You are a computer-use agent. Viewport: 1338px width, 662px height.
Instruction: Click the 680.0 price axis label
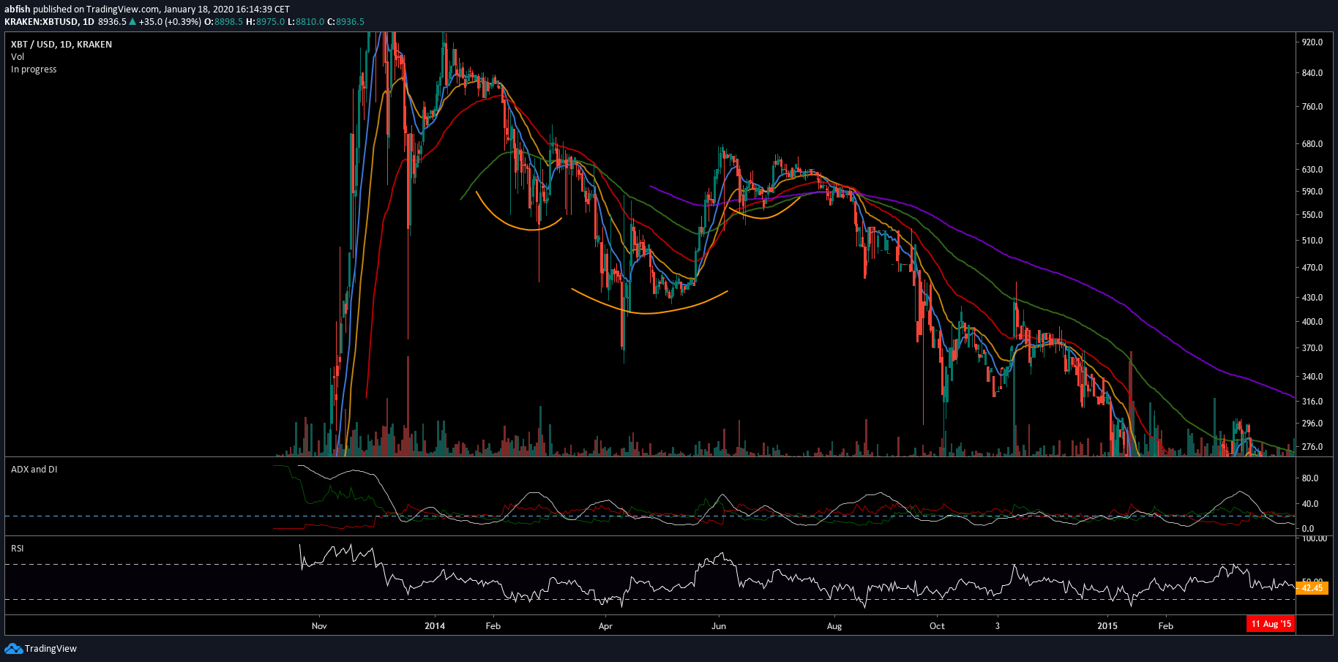click(1312, 144)
